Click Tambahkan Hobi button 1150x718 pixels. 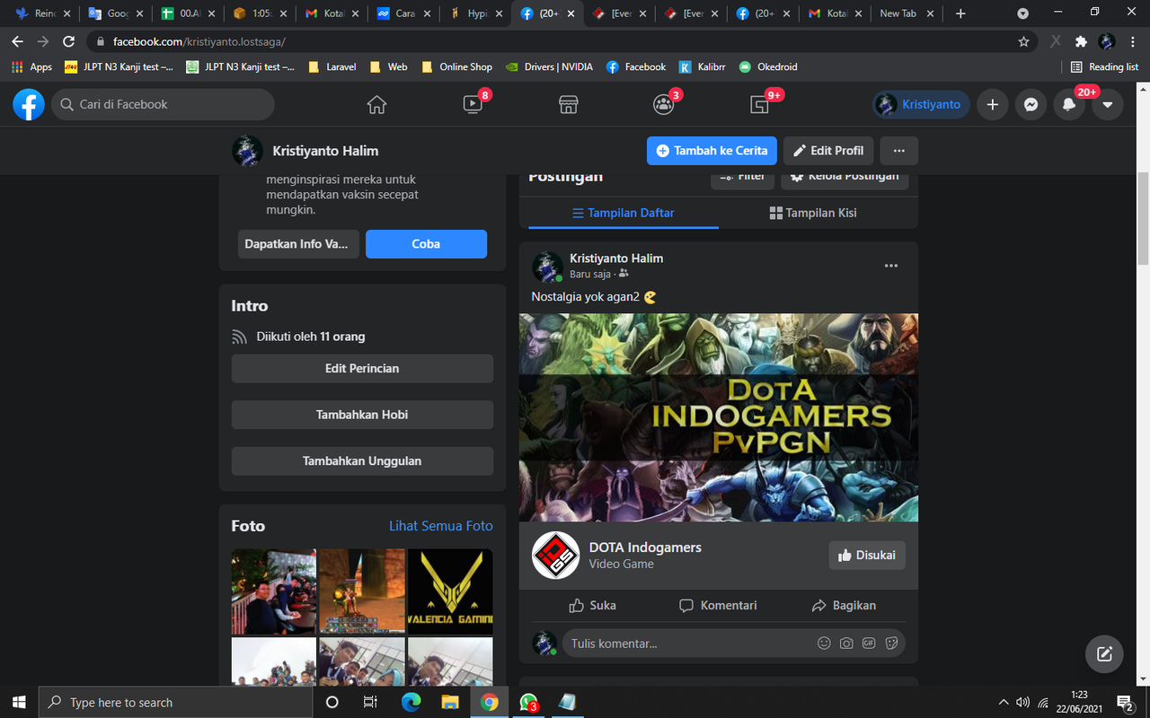[362, 415]
